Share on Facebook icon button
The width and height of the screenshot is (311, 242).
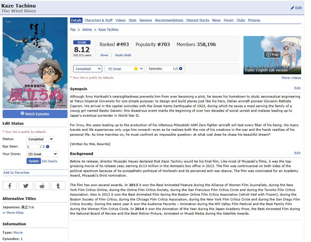point(10,186)
